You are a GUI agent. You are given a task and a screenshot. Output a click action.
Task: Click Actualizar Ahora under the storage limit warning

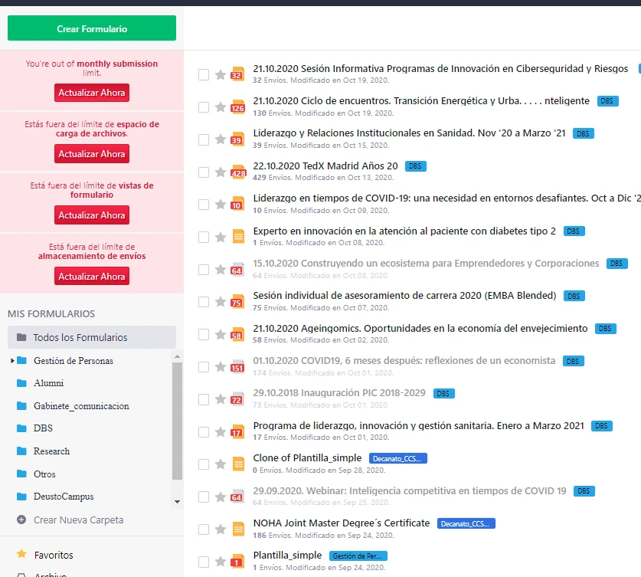[x=91, y=277]
